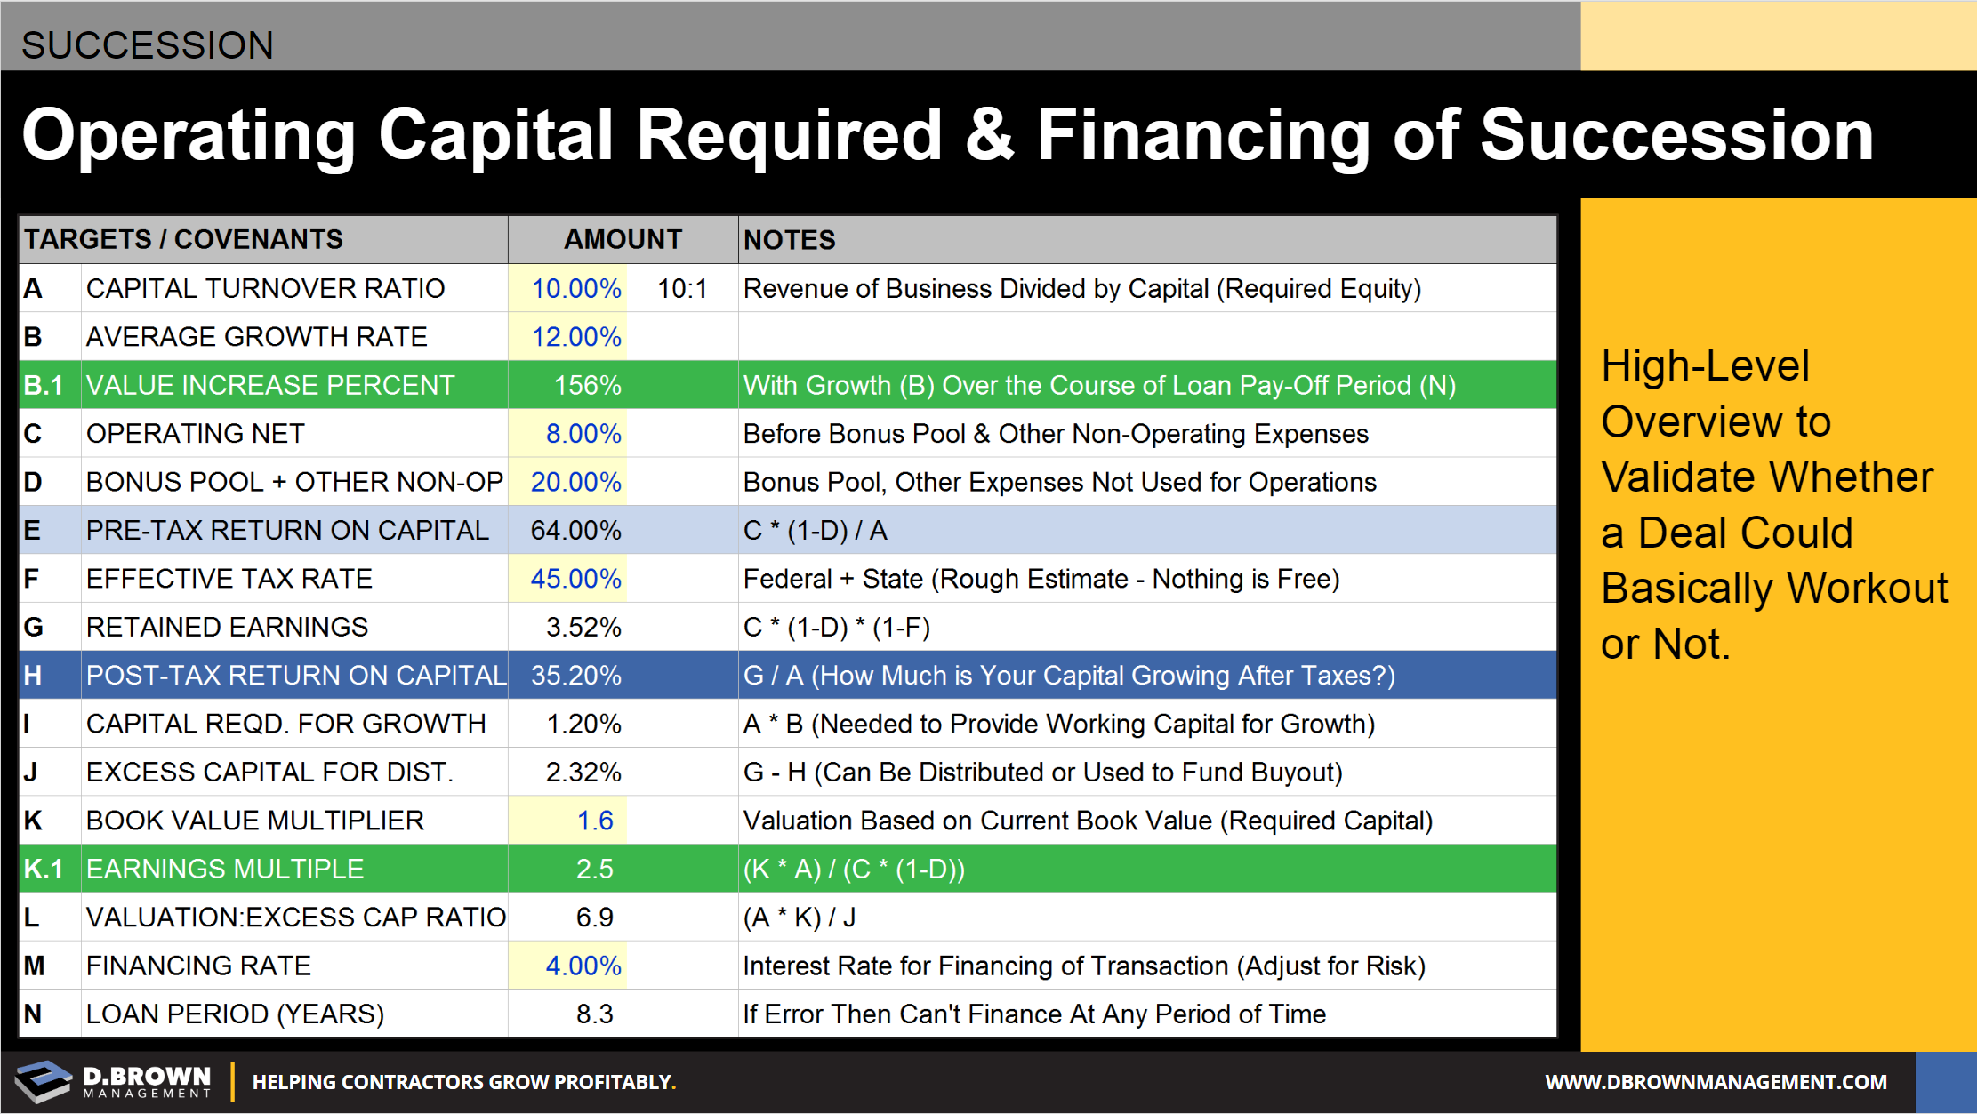Image resolution: width=1977 pixels, height=1114 pixels.
Task: Click the TARGETS / COVENANTS column header
Action: [183, 239]
